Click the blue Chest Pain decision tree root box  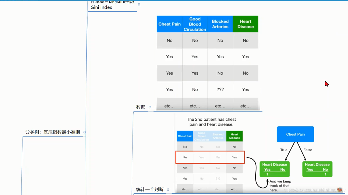coord(295,134)
